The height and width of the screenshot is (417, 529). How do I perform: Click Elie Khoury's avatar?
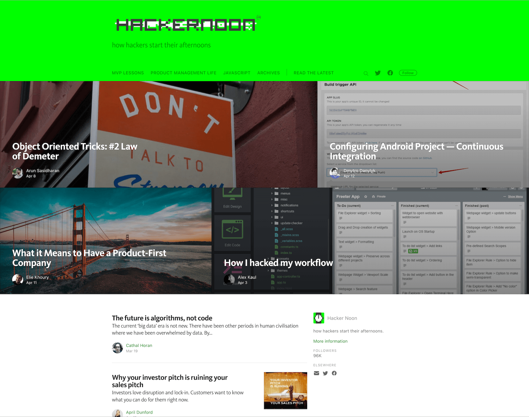[x=18, y=280]
